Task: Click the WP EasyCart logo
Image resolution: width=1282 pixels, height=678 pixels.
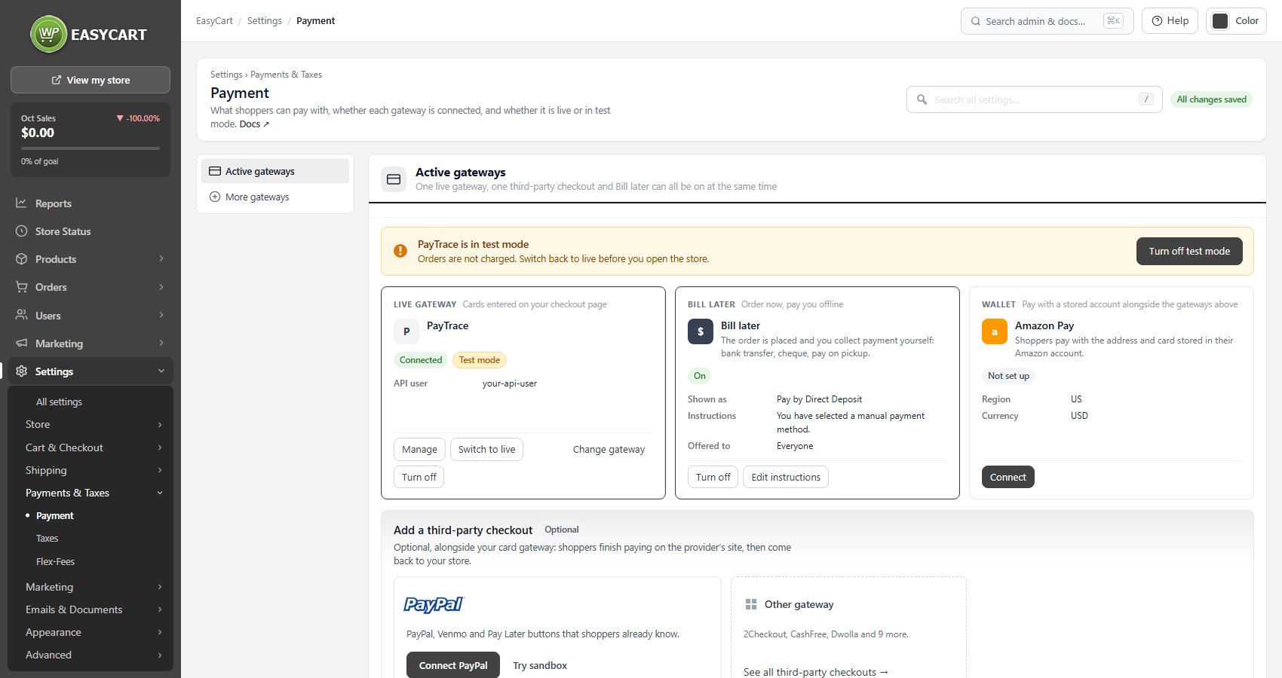Action: click(88, 34)
